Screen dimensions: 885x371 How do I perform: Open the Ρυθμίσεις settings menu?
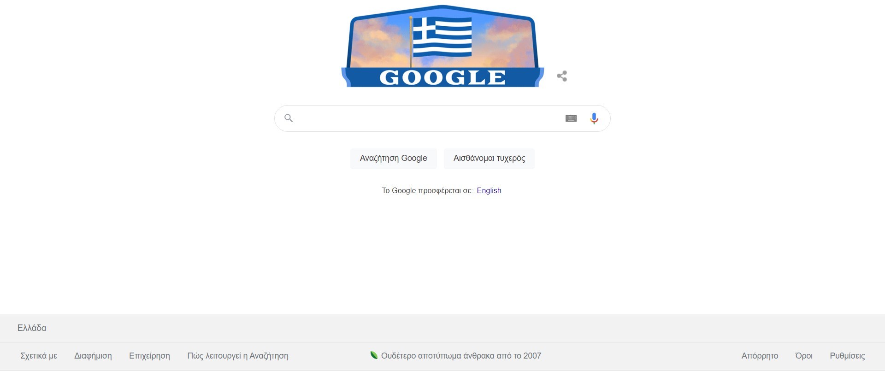(847, 356)
